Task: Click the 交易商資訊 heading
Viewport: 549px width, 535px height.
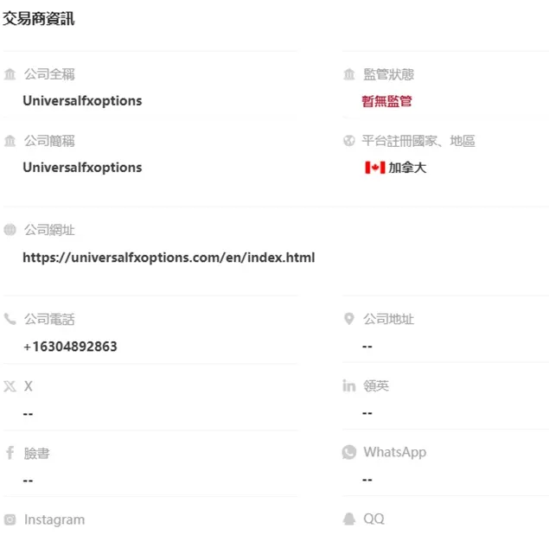Action: coord(39,18)
